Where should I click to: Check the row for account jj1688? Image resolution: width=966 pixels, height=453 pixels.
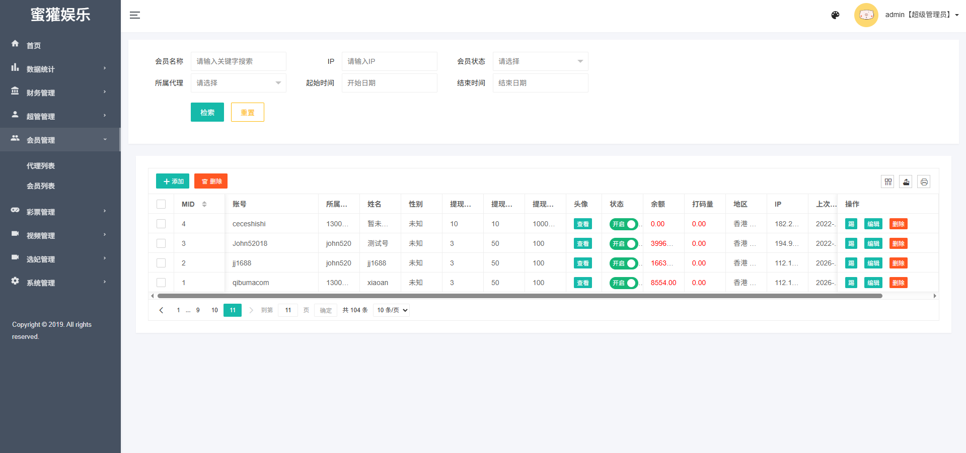161,263
